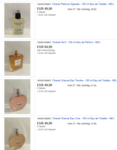The width and height of the screenshot is (117, 150).
Task: Click the '0 Gebote' text under Platinum Egoiste
Action: (41, 12)
